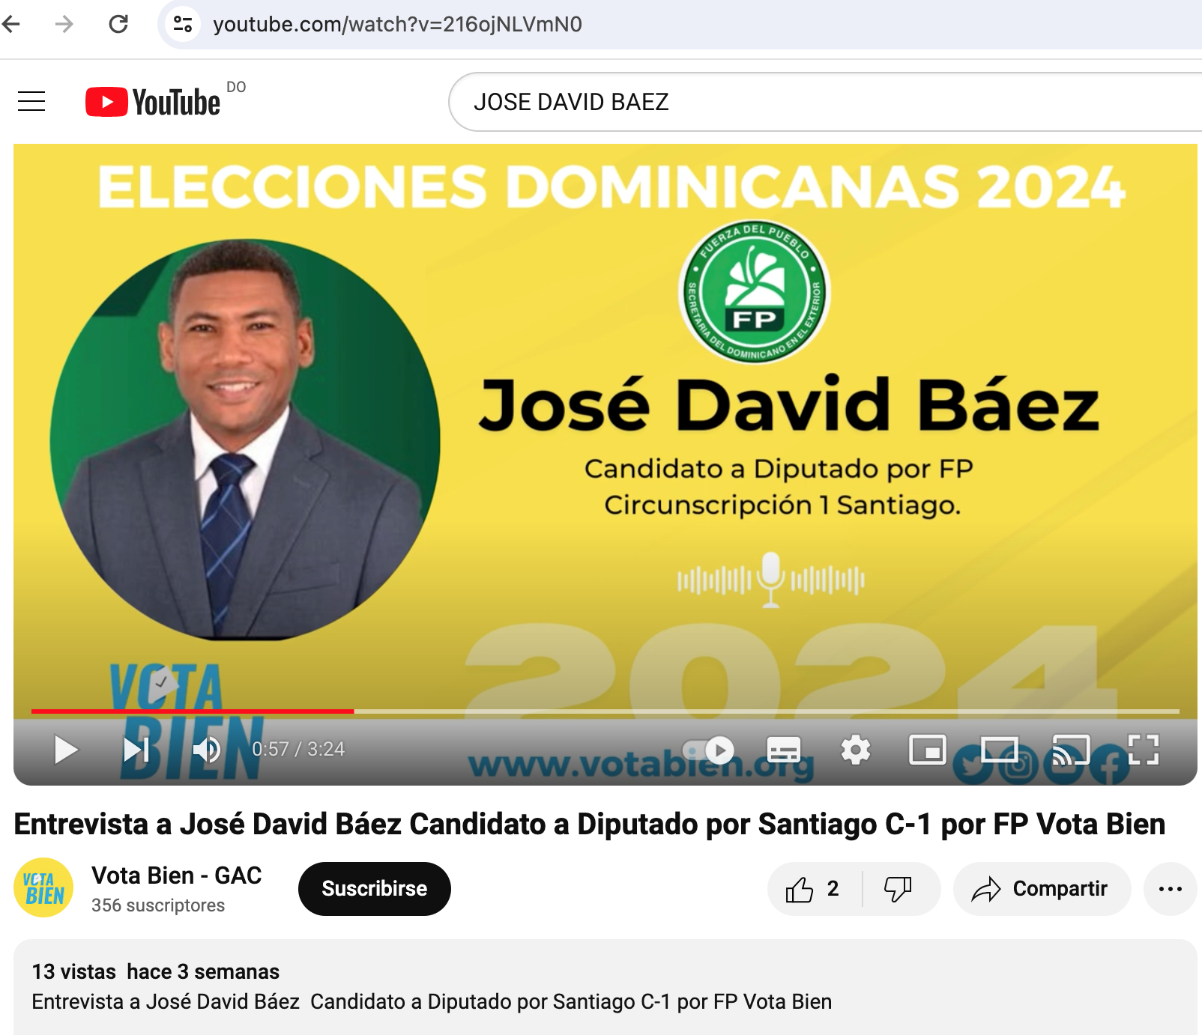The height and width of the screenshot is (1035, 1202).
Task: Toggle autoplay switch in player
Action: click(708, 750)
